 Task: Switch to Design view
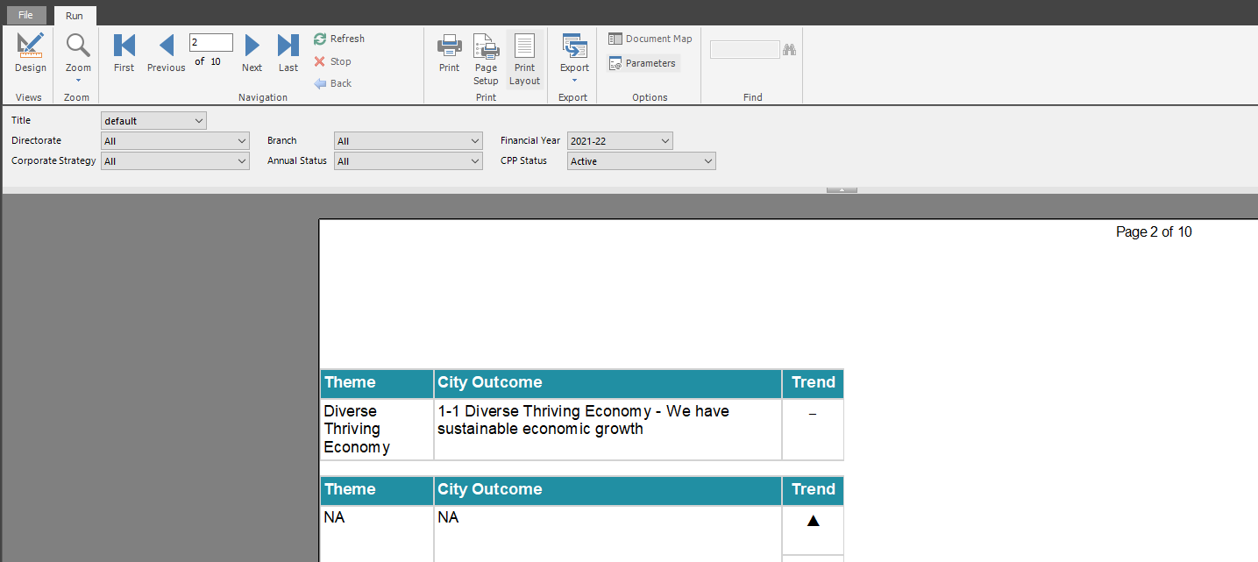31,53
